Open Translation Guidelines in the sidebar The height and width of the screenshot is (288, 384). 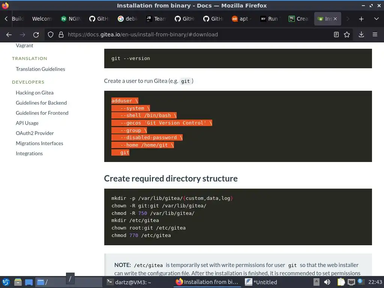pos(40,69)
